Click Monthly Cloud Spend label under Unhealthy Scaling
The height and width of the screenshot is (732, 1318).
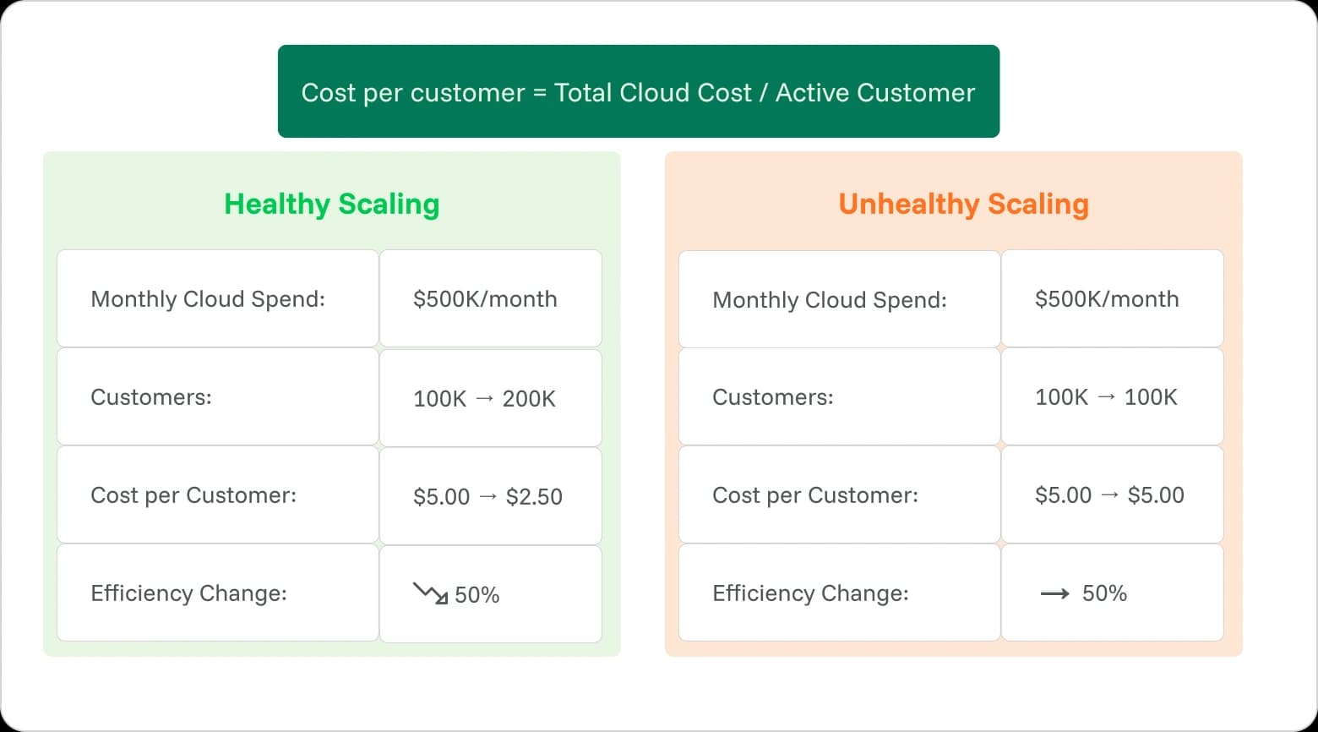coord(830,300)
